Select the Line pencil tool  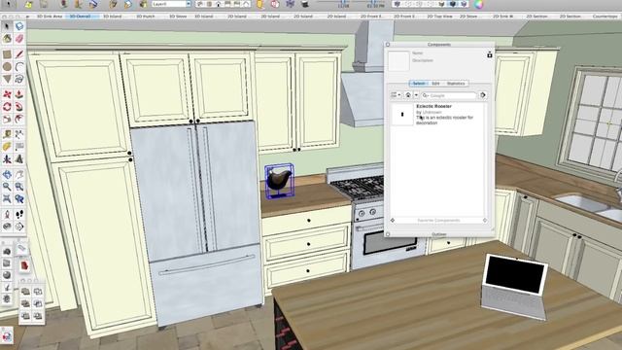click(x=19, y=54)
